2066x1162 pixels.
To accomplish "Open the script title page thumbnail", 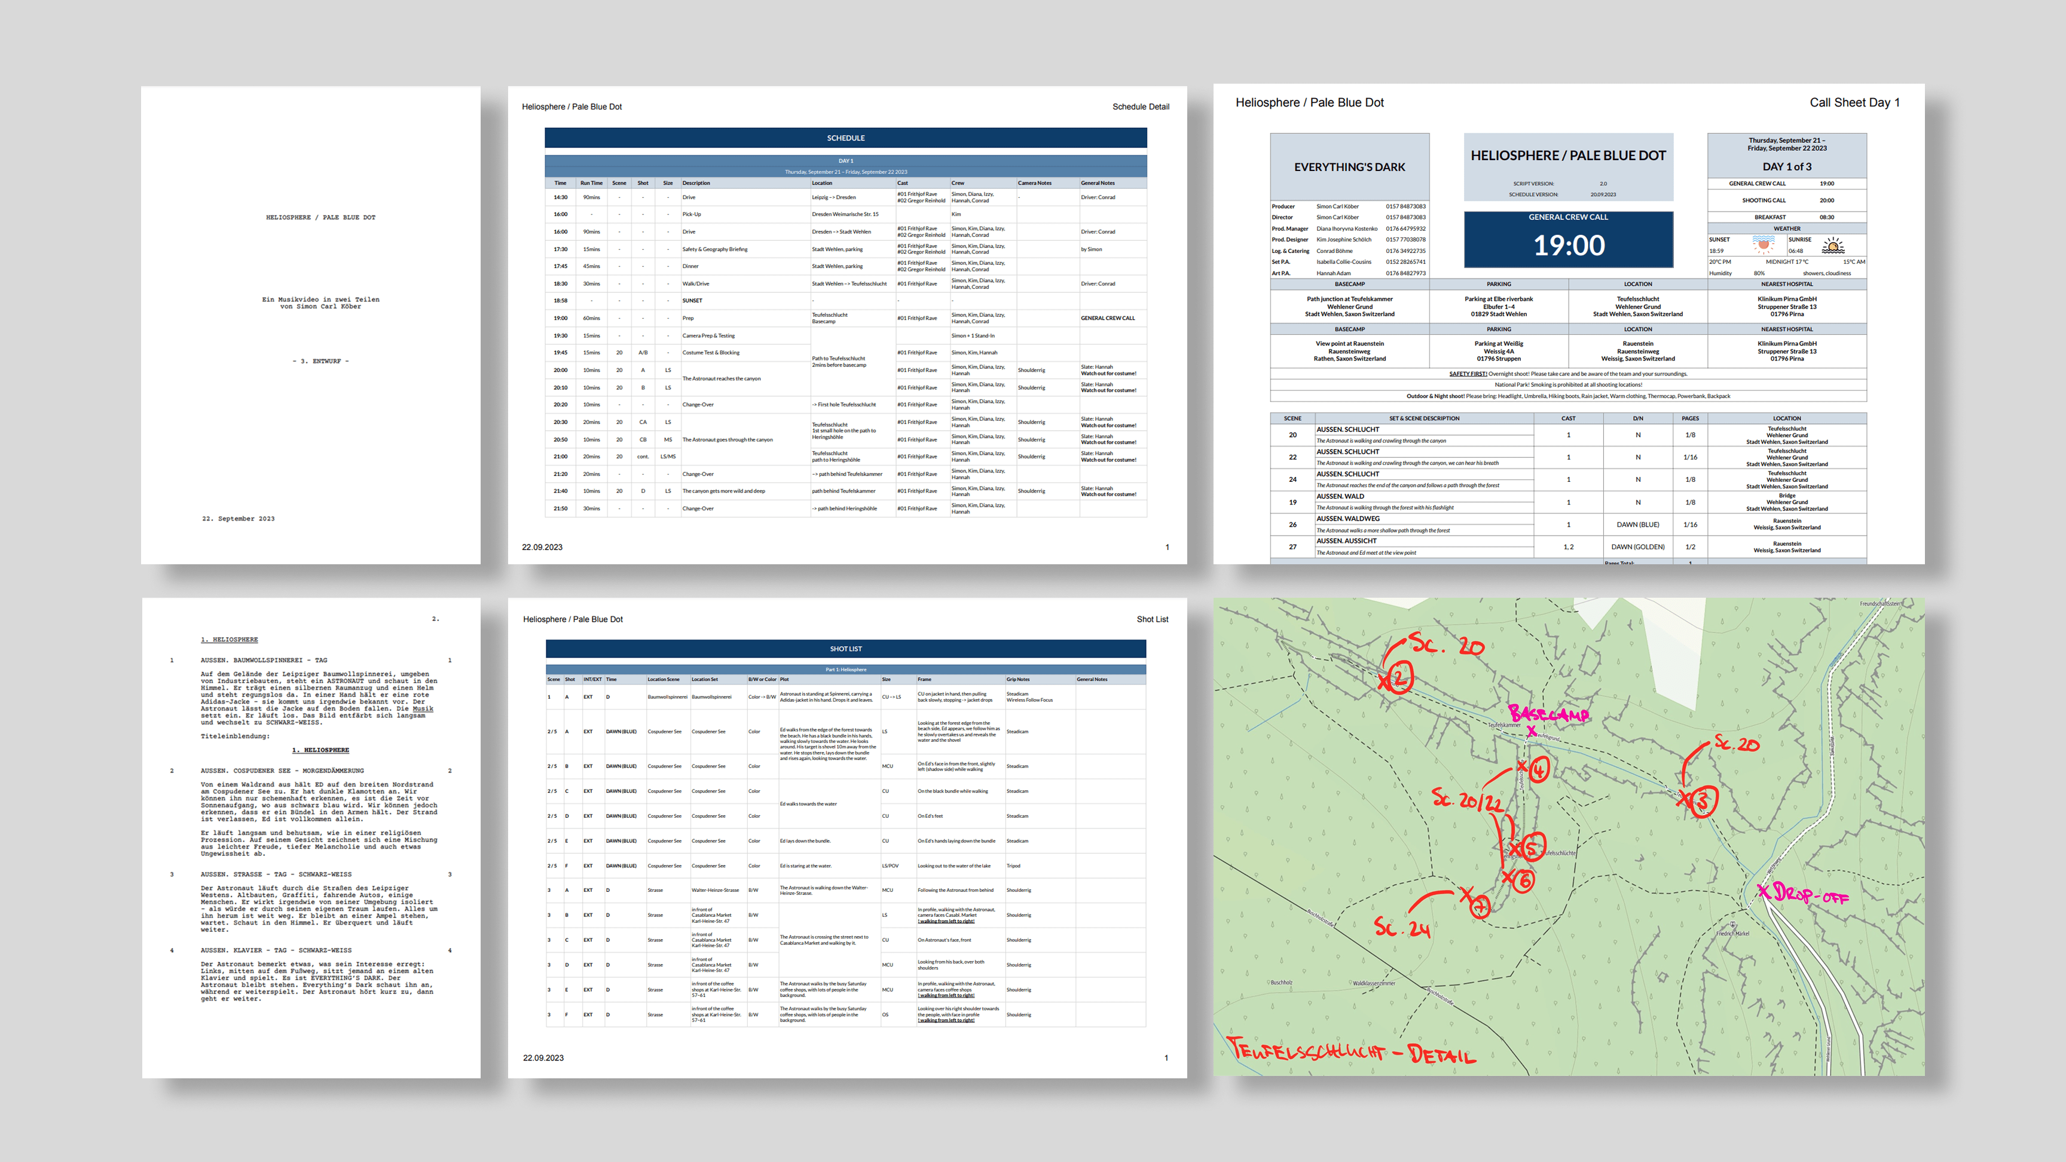I will click(310, 325).
